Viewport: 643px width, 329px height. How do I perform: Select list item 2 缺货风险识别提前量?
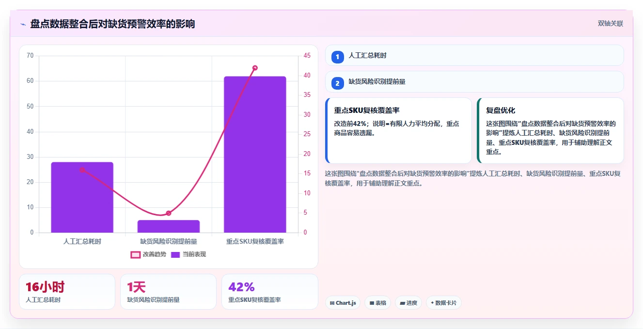[474, 81]
